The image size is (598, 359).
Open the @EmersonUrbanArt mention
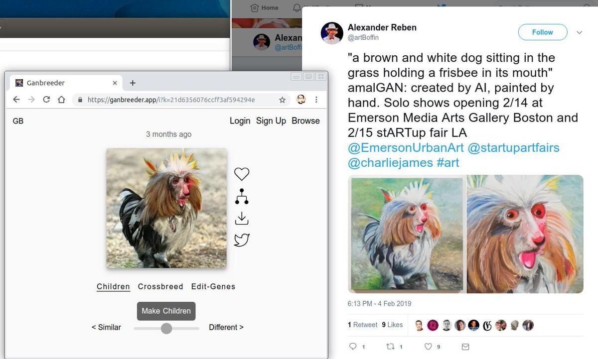pos(406,148)
